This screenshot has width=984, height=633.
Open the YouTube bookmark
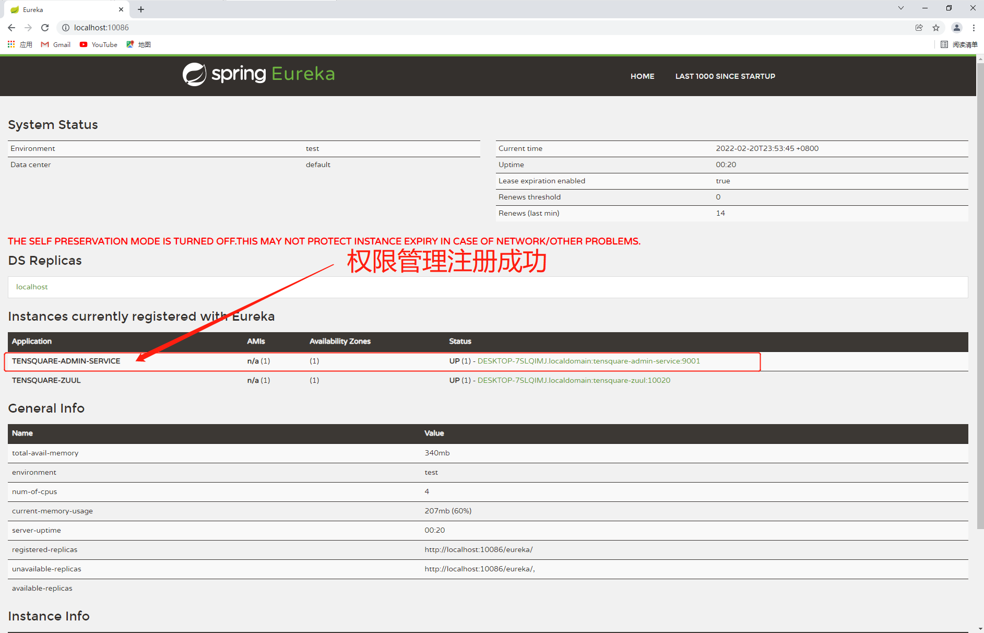coord(99,44)
